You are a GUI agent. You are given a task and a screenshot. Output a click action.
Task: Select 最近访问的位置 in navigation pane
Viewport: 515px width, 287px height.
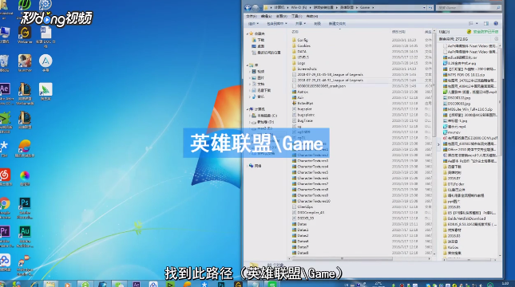tap(267, 53)
